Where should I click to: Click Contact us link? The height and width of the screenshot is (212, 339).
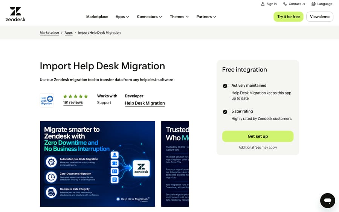pyautogui.click(x=294, y=4)
